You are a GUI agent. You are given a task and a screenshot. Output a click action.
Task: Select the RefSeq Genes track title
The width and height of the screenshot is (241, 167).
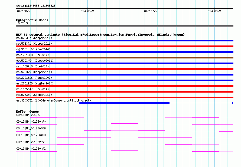(27, 112)
